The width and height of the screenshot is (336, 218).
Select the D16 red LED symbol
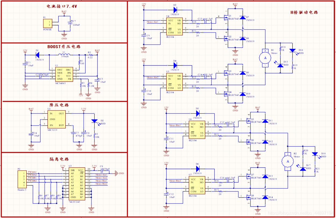click(293, 51)
